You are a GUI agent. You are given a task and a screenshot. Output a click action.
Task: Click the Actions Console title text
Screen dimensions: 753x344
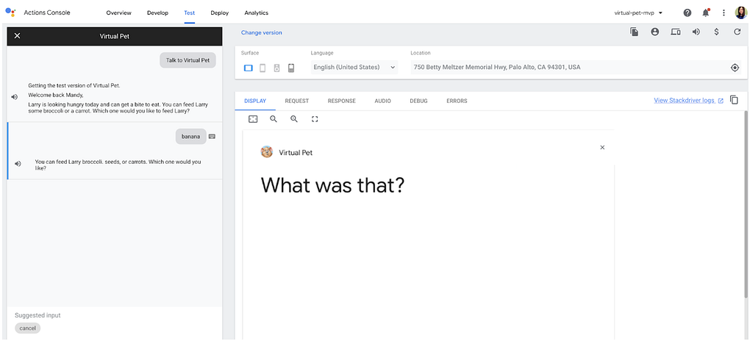tap(47, 12)
